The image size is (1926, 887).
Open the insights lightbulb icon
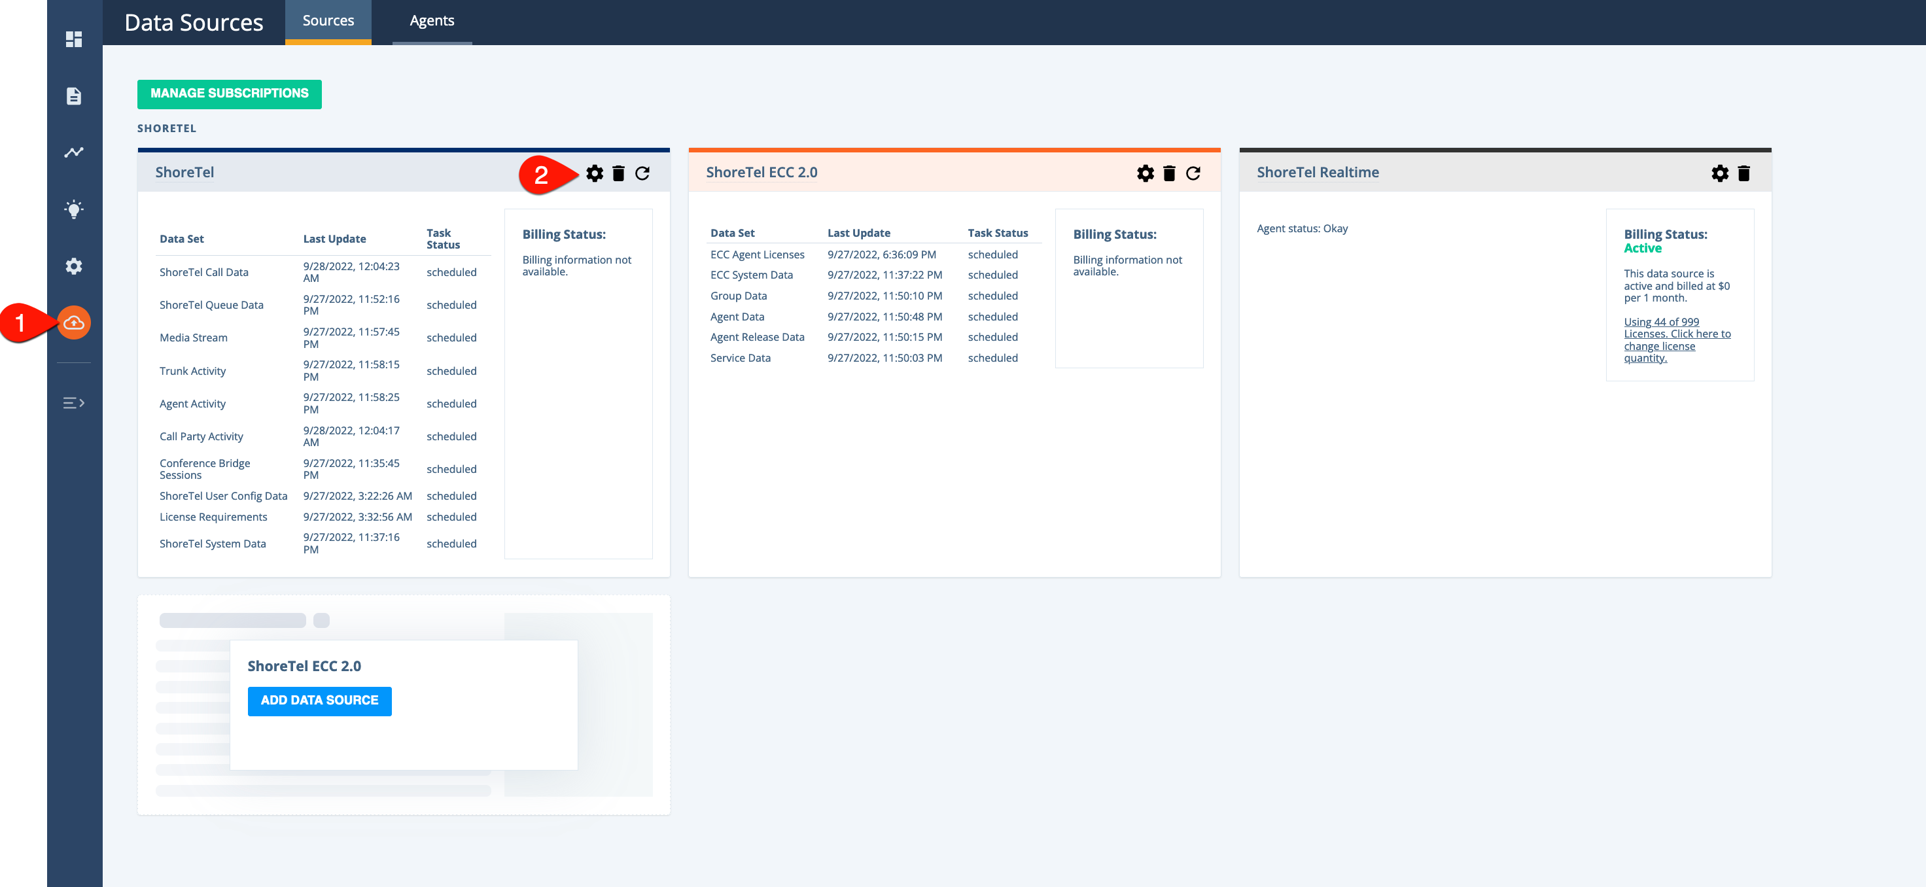tap(73, 209)
